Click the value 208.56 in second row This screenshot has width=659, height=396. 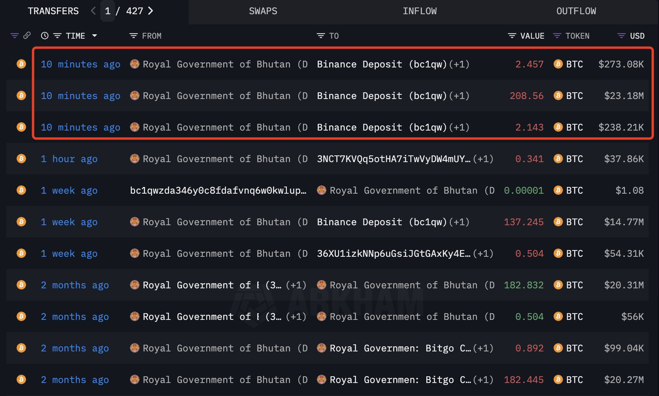click(x=526, y=96)
